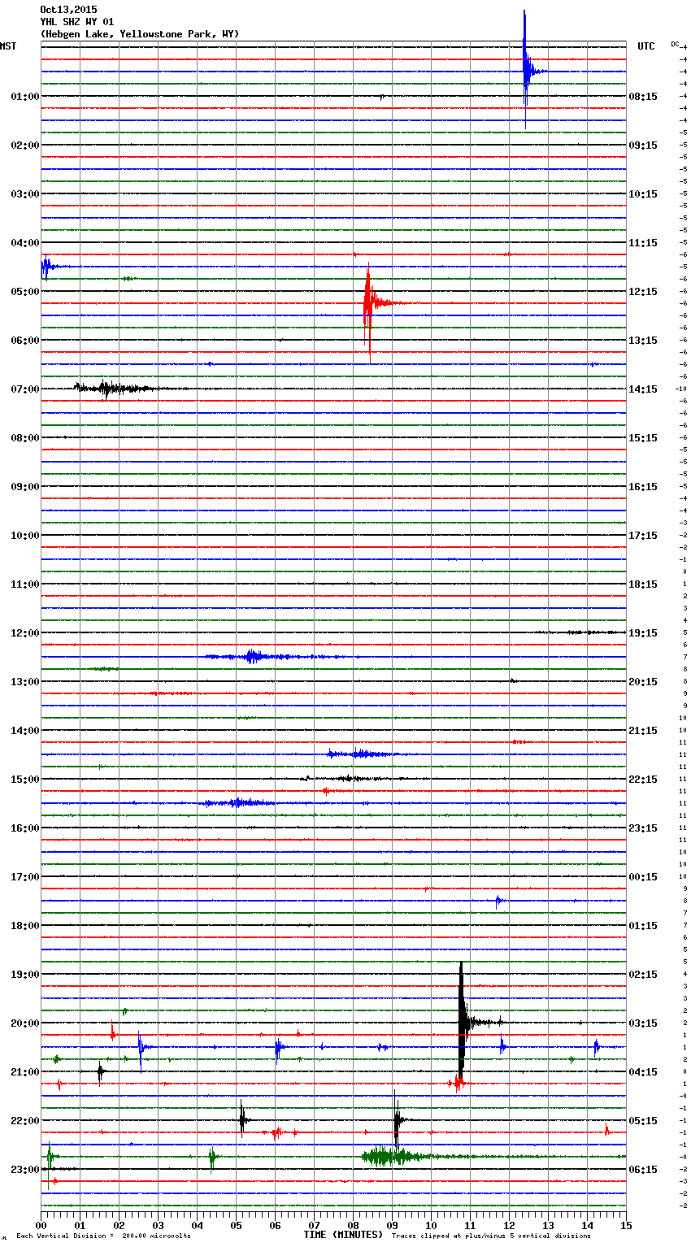The image size is (691, 1247).
Task: Click the 21:15 UTC time label
Action: 643,731
